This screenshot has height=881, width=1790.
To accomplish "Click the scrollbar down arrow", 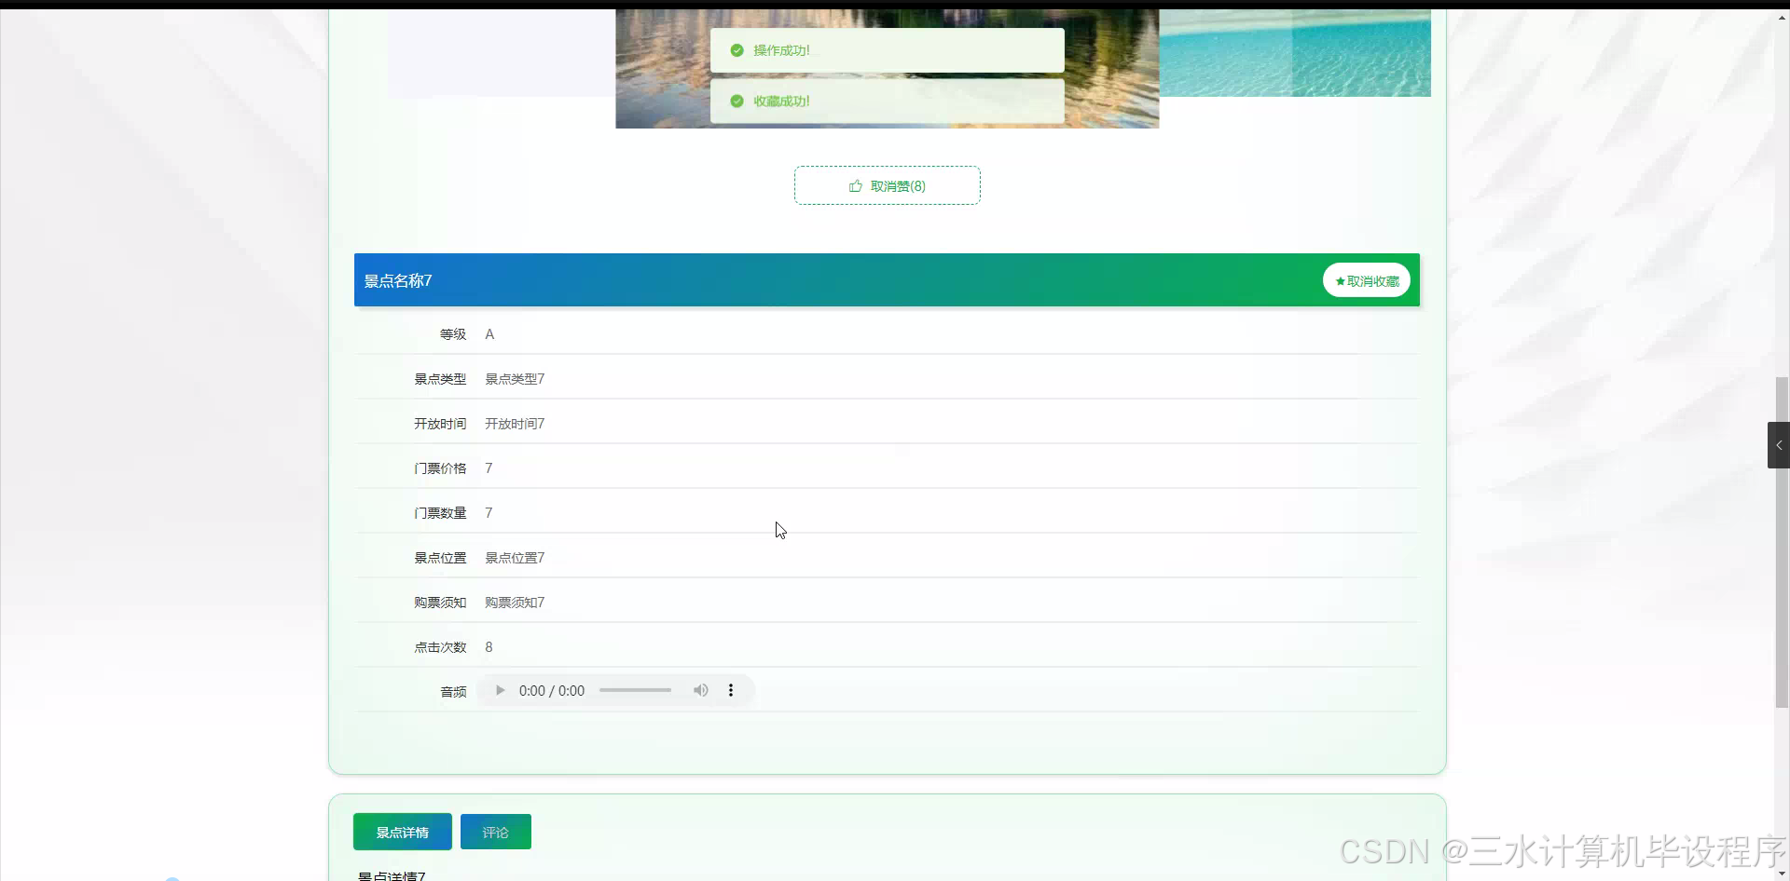I will click(1783, 874).
